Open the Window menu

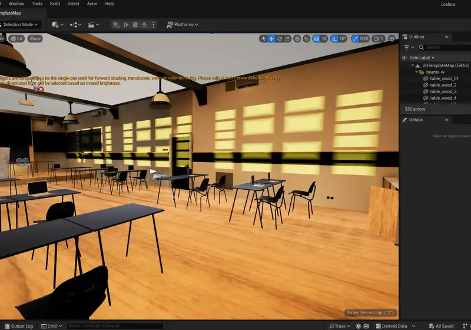(x=16, y=4)
